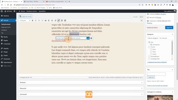Check the Uncategorized category

click(x=149, y=59)
